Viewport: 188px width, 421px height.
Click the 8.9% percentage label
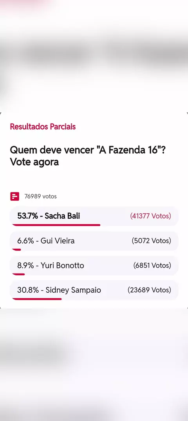coord(26,265)
